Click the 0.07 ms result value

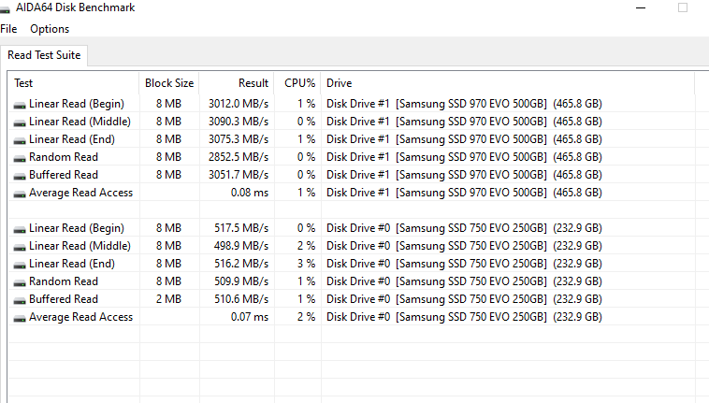coord(250,317)
